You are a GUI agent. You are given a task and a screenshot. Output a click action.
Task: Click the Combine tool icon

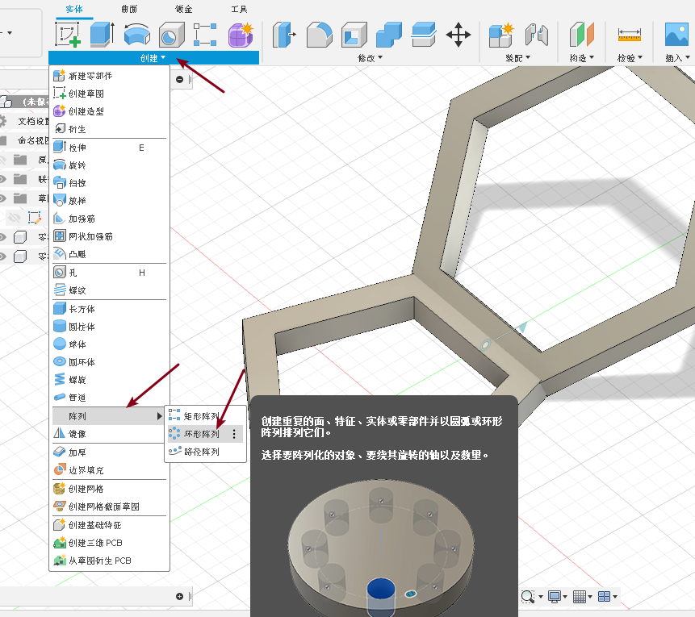(389, 34)
